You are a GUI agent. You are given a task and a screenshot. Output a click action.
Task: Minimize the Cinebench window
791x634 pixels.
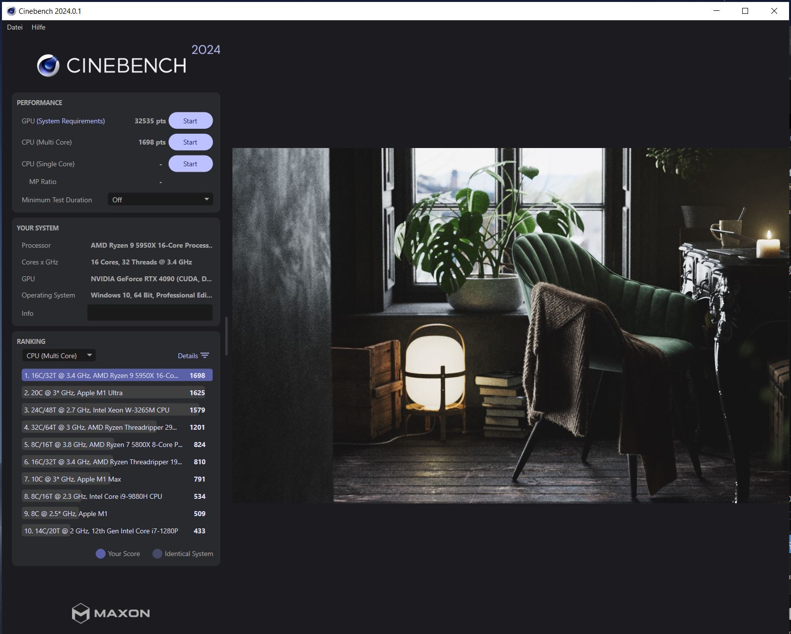(716, 11)
